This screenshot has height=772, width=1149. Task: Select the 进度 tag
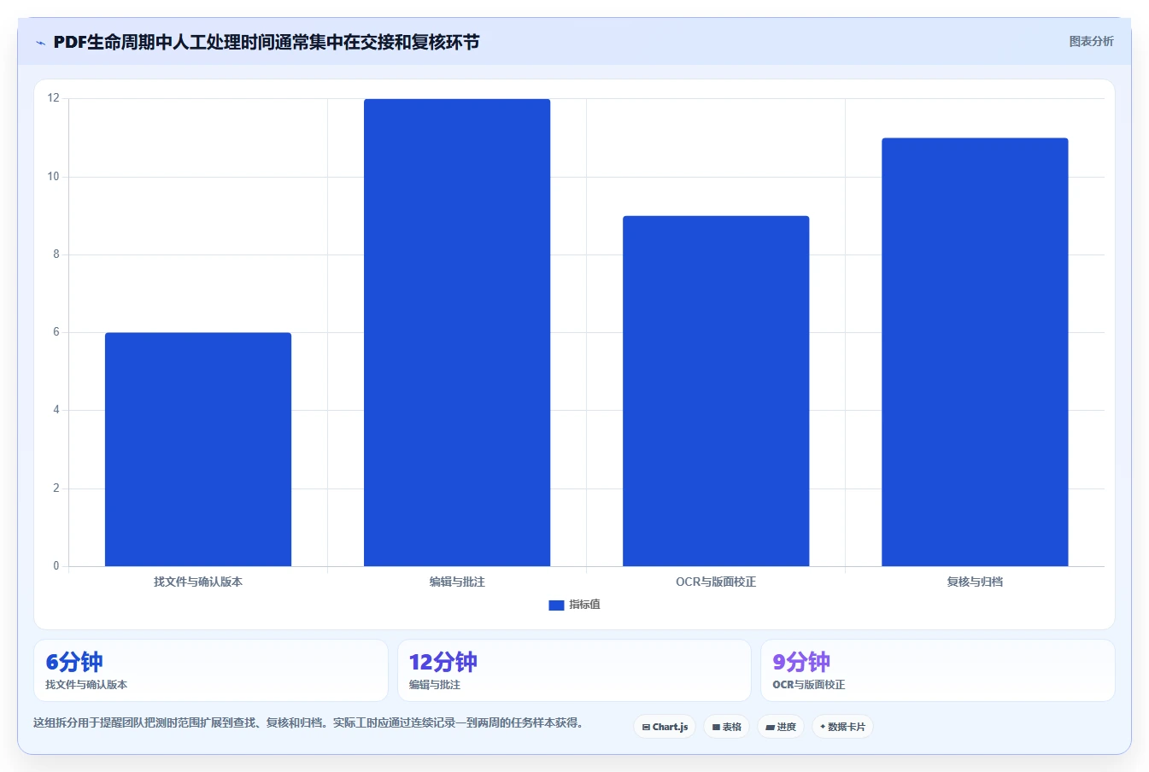781,727
